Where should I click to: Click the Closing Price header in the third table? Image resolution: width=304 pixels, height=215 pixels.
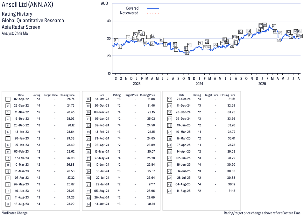(228, 95)
